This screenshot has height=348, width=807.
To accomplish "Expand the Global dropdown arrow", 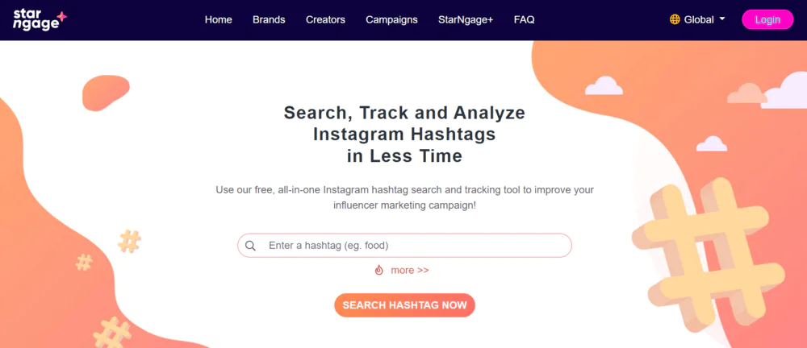I will (x=722, y=19).
